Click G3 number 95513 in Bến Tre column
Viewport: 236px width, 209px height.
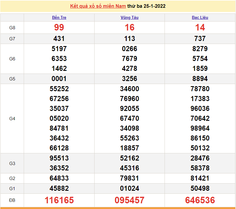[x=59, y=158]
